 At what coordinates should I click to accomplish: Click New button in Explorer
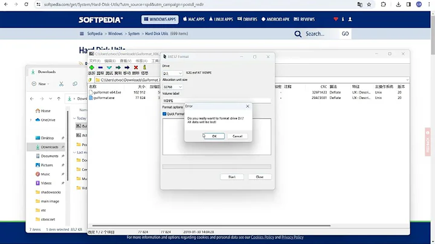point(40,84)
